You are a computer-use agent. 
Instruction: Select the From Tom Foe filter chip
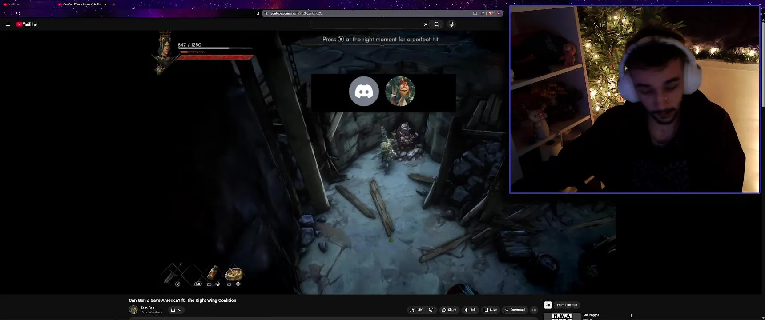[x=567, y=305]
